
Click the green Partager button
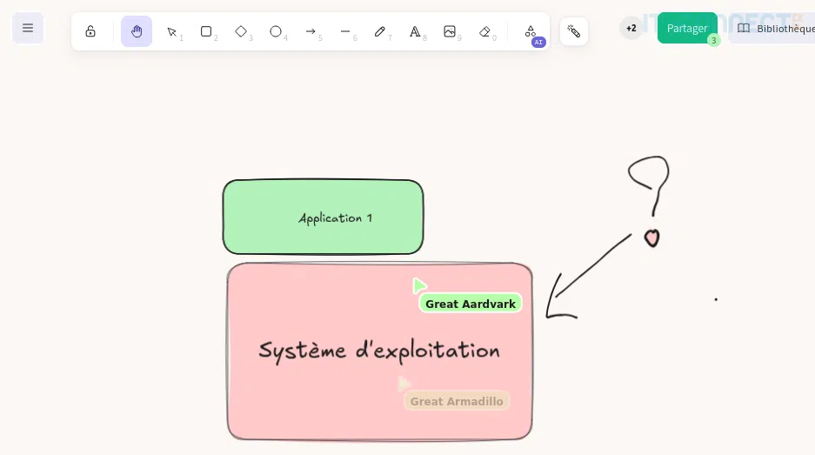tap(686, 28)
